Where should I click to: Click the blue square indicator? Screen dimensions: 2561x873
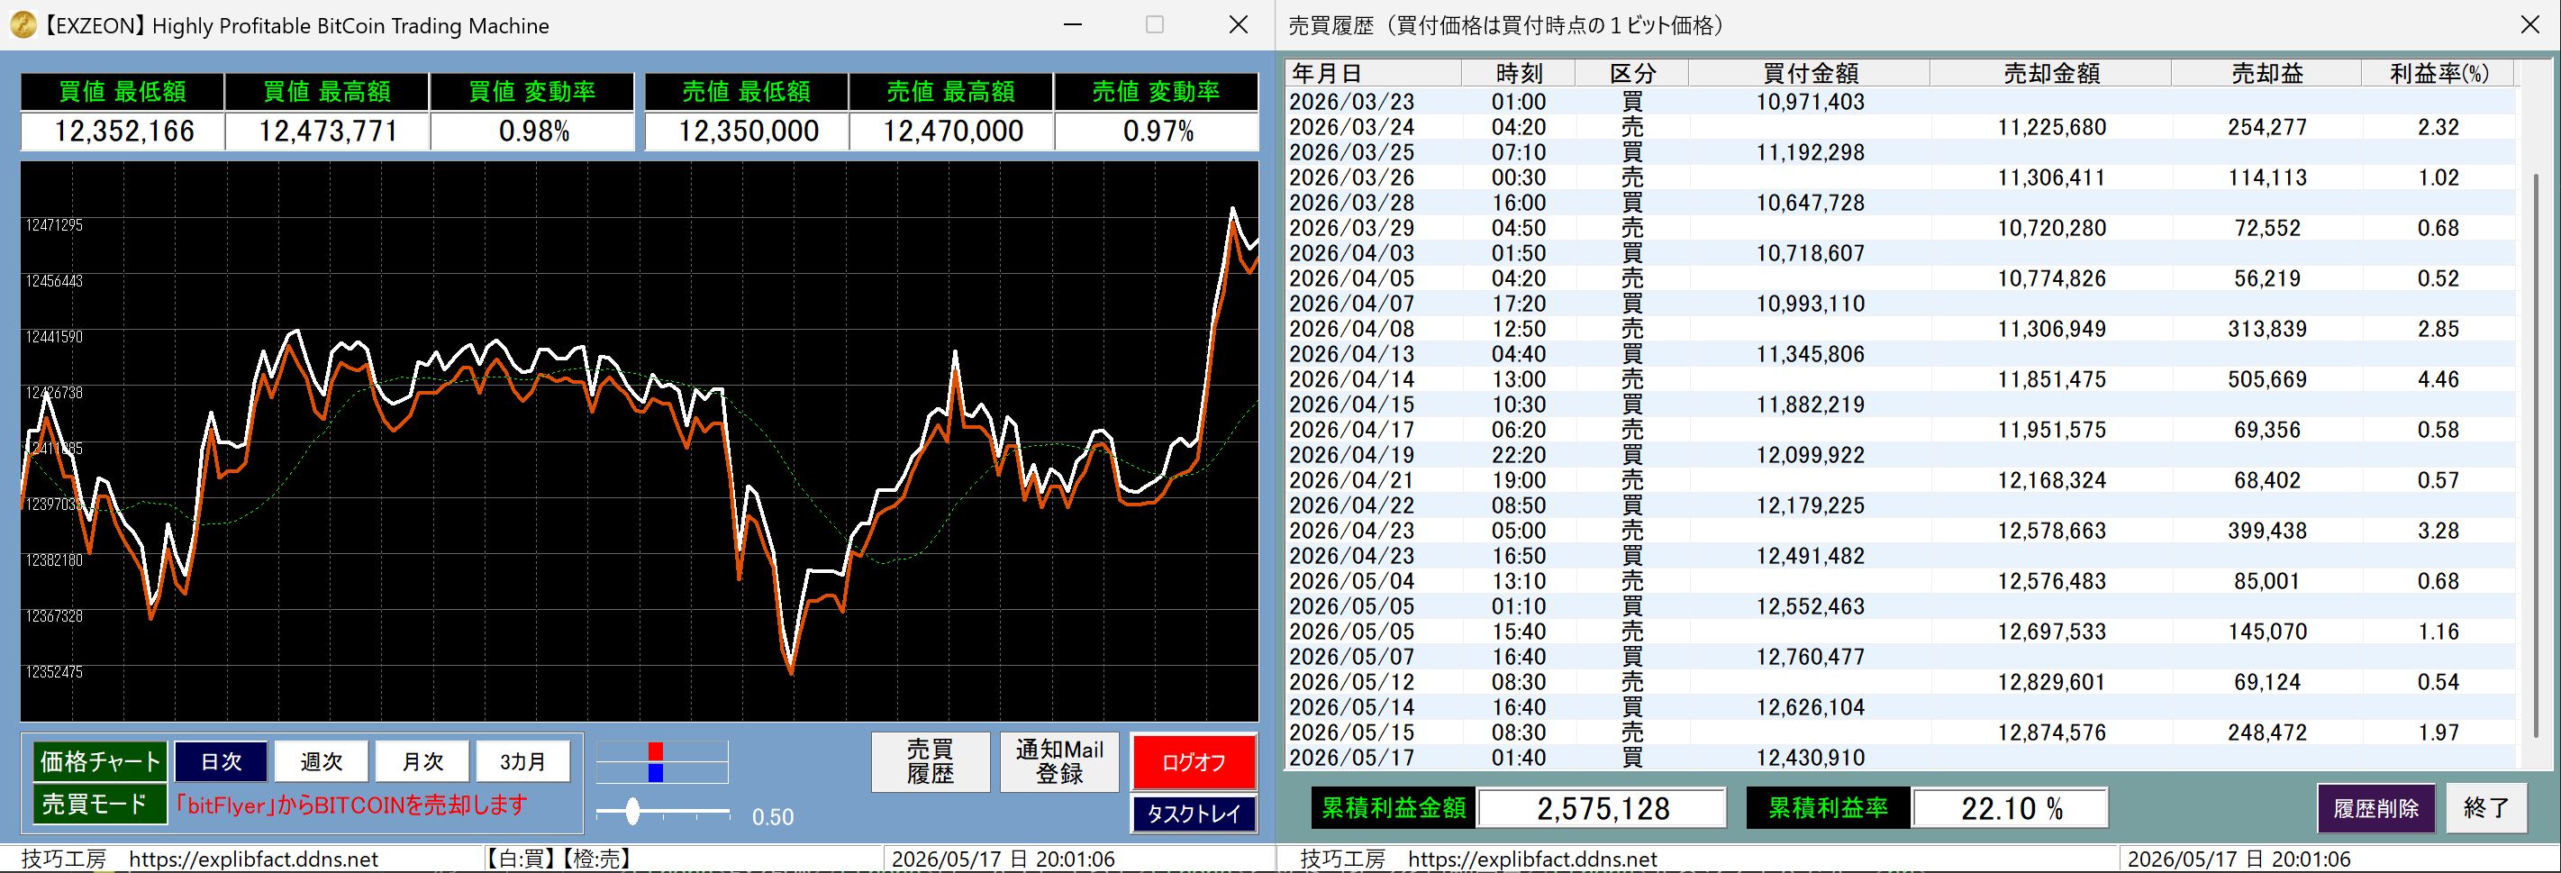click(x=655, y=773)
